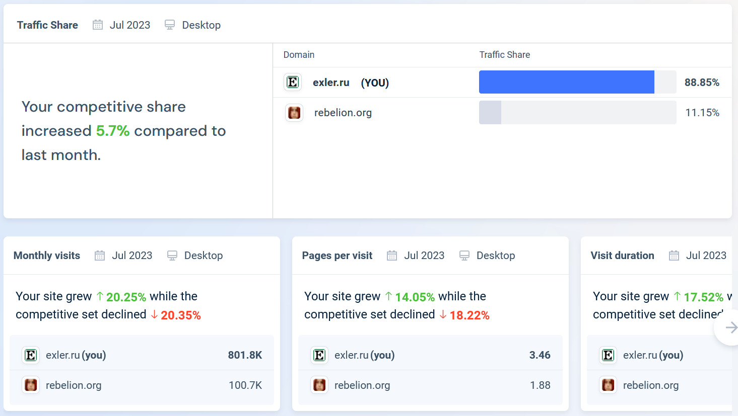Click the exler.ru favicon in Monthly visits card
This screenshot has height=416, width=738.
pyautogui.click(x=31, y=355)
